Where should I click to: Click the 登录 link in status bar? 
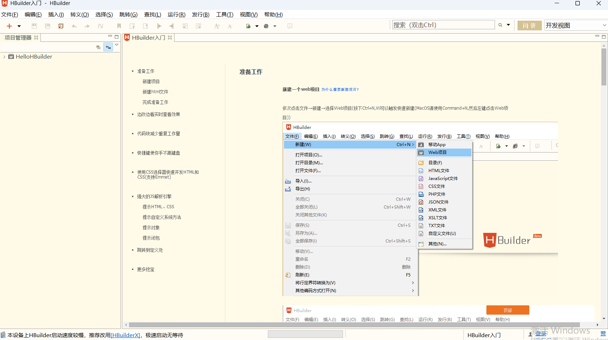[540, 334]
